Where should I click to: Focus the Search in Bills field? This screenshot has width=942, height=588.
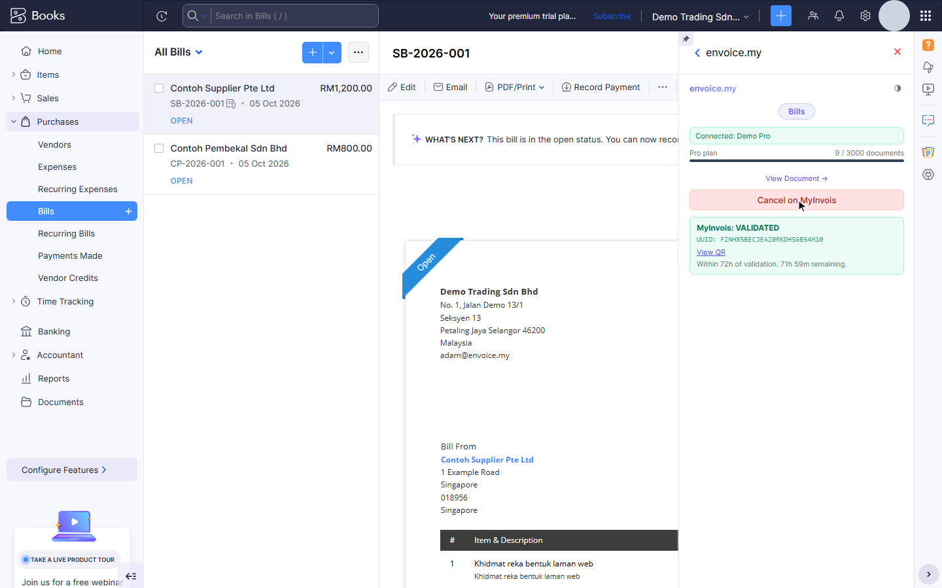[x=294, y=16]
